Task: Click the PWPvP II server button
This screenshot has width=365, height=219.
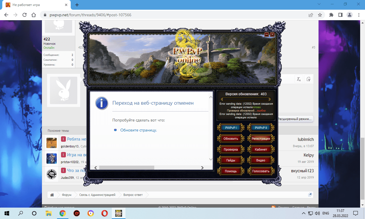Action: [261, 128]
